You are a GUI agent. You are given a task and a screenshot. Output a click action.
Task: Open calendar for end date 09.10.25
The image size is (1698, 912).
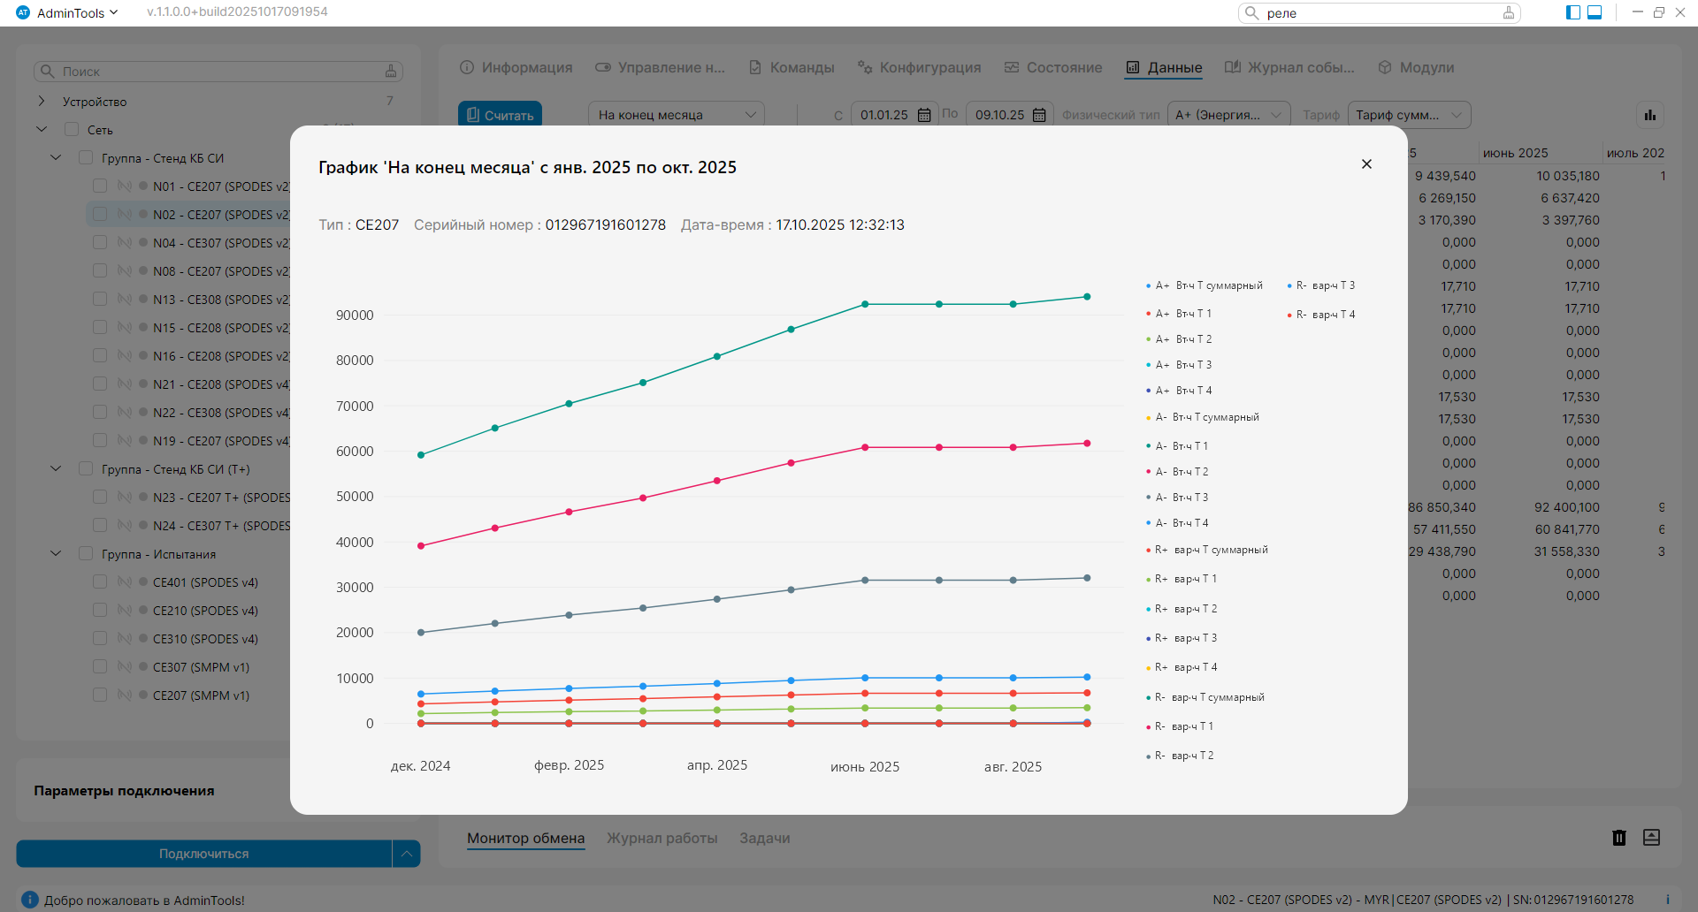click(x=1039, y=115)
